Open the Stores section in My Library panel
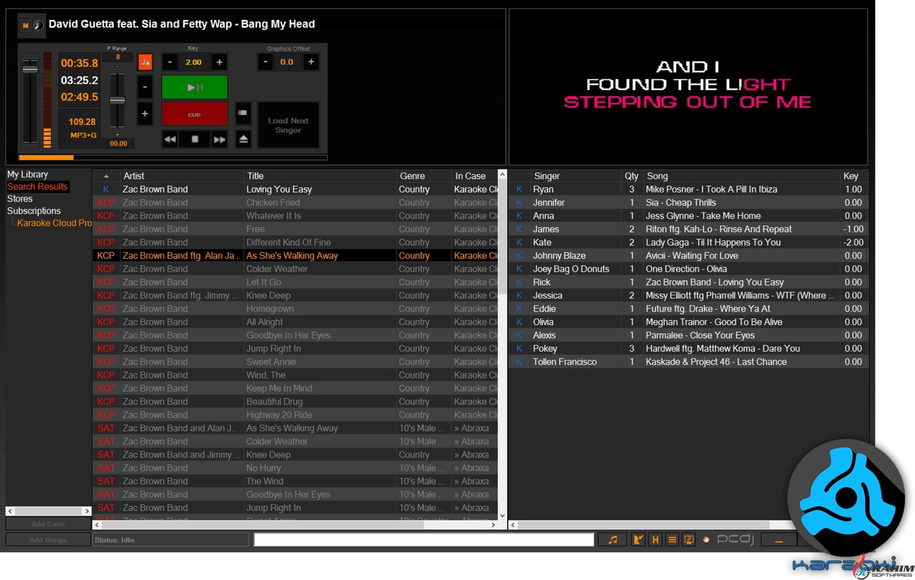This screenshot has width=915, height=580. point(20,199)
